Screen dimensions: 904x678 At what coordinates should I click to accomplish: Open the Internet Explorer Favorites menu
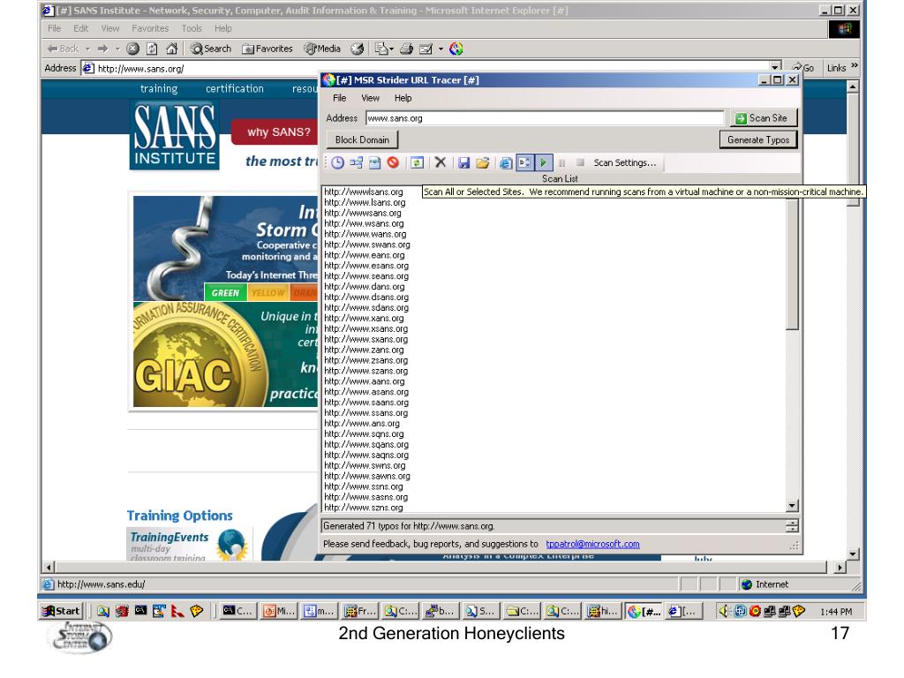pyautogui.click(x=150, y=28)
